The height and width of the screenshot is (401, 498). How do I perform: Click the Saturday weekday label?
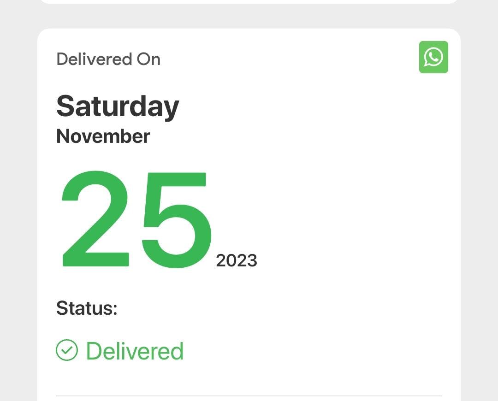118,107
